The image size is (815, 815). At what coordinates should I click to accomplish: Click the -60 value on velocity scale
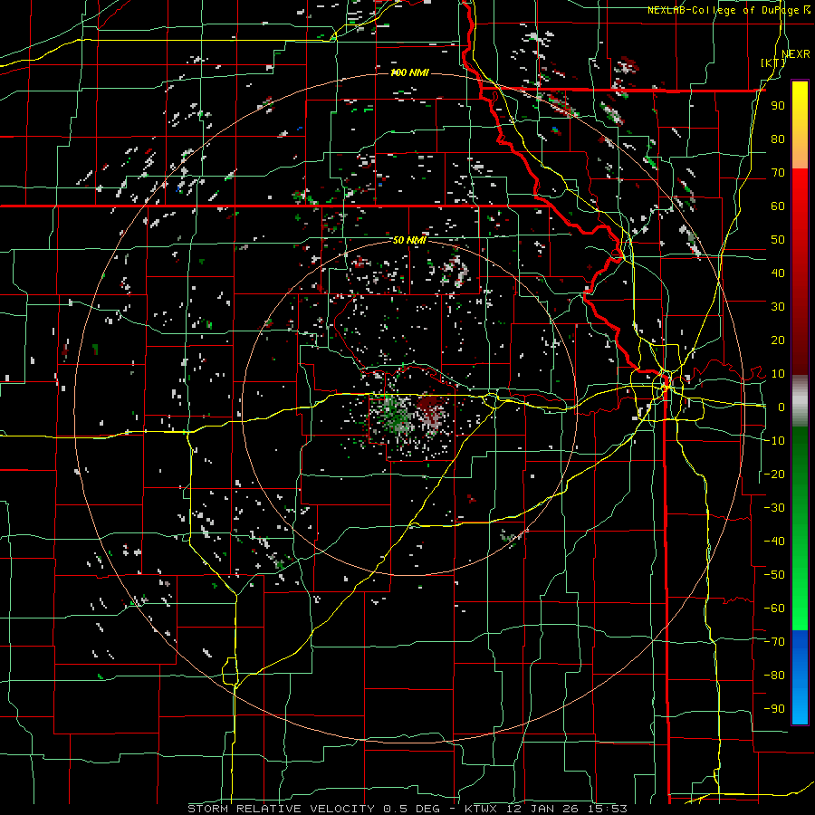(x=774, y=609)
